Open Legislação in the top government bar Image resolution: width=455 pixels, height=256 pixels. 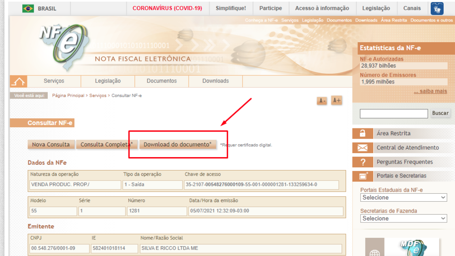(x=376, y=9)
